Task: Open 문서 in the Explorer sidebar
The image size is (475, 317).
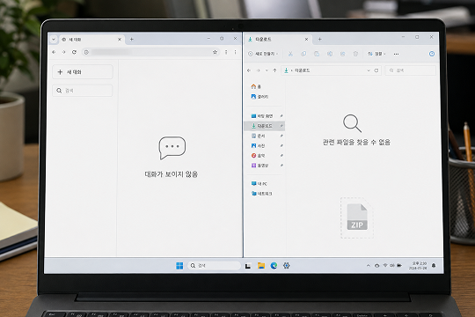Action: [259, 136]
